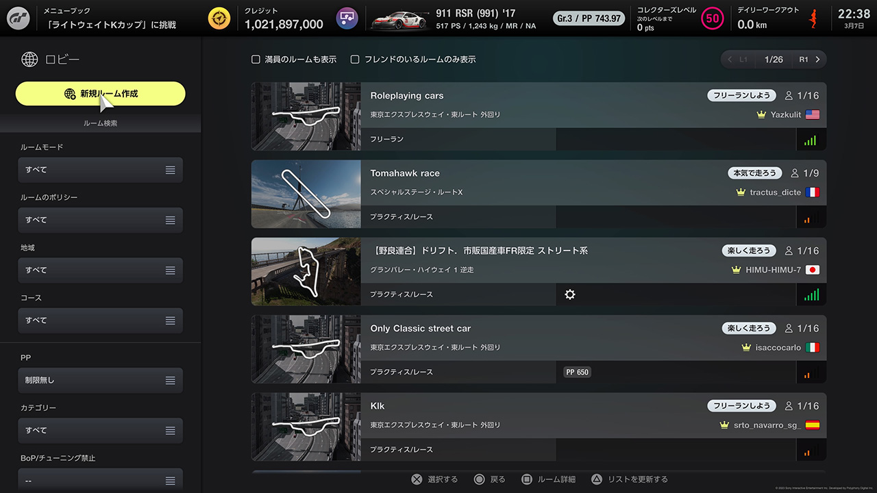The height and width of the screenshot is (493, 877).
Task: Open the PP 制限無し dropdown
Action: click(x=101, y=380)
